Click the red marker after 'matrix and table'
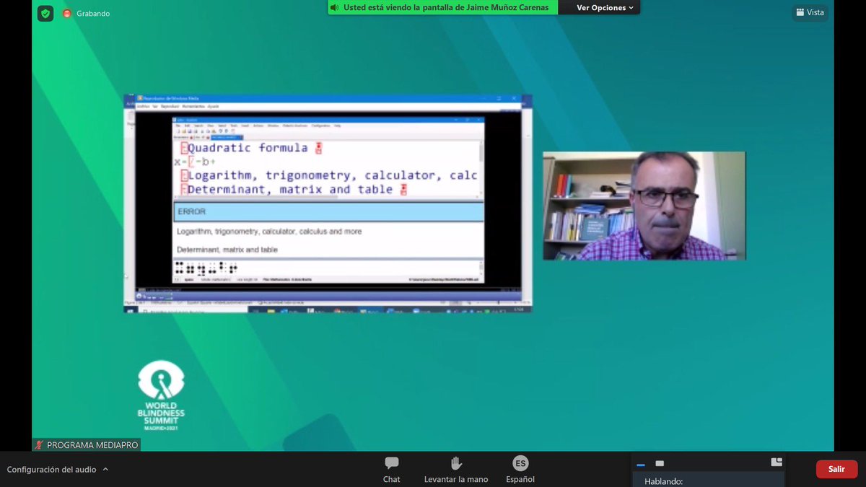 point(404,190)
